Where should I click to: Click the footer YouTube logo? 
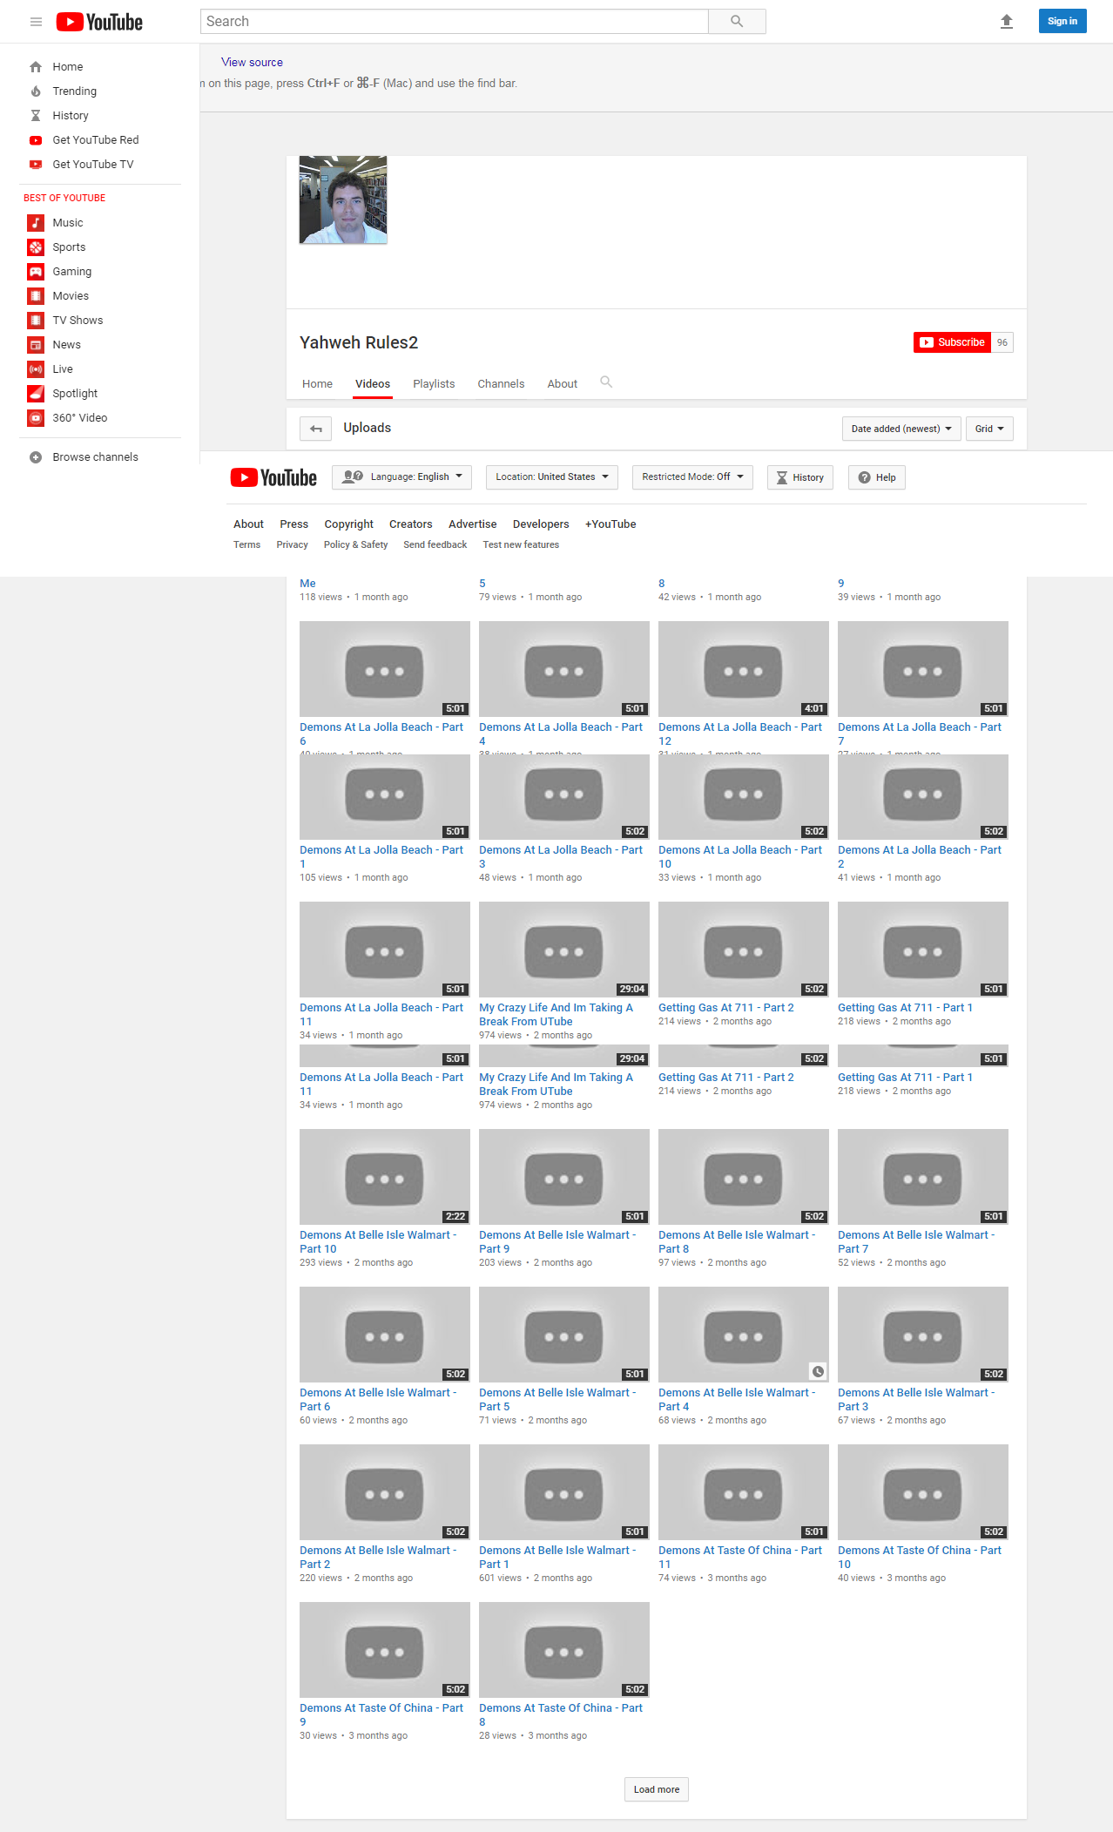273,477
